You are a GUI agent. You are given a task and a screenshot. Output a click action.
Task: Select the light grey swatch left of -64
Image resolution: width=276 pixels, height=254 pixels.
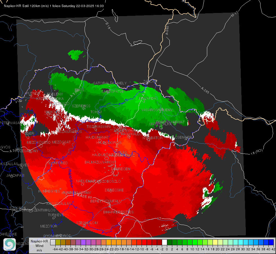tap(53, 242)
